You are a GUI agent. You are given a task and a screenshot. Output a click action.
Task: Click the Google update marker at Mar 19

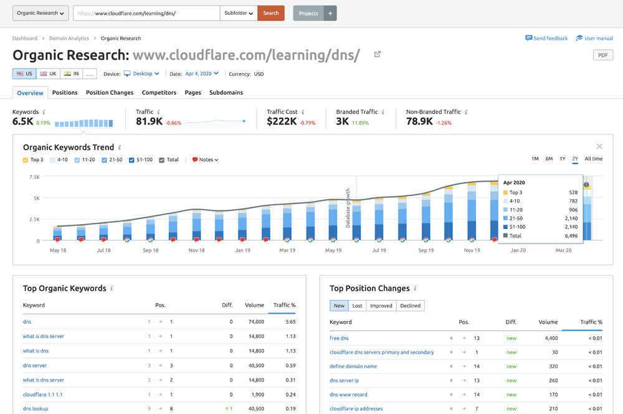point(287,240)
